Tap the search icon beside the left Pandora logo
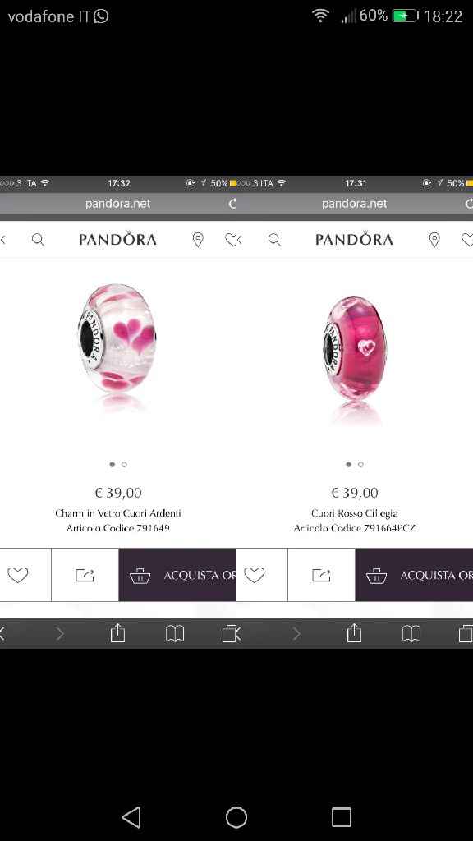Viewport: 473px width, 841px height. [38, 240]
